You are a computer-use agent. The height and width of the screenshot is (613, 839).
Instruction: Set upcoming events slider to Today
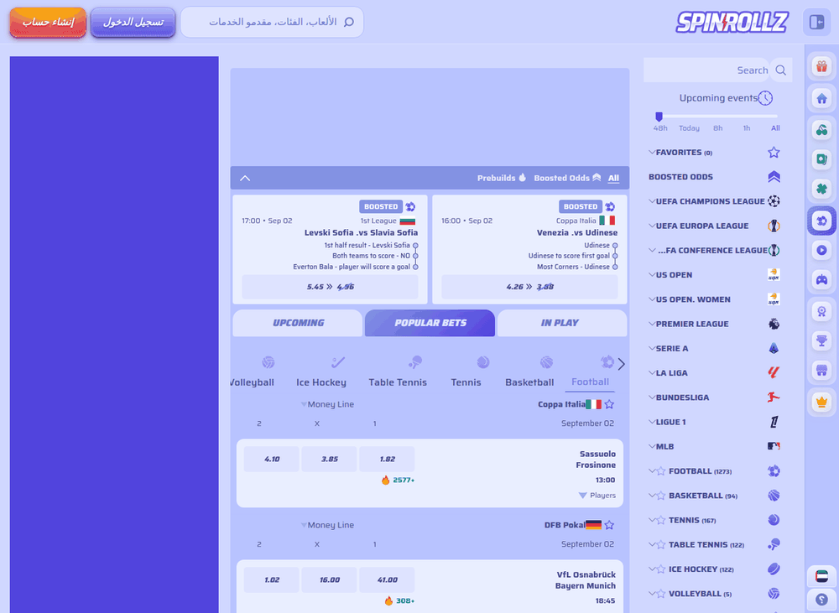pyautogui.click(x=689, y=127)
